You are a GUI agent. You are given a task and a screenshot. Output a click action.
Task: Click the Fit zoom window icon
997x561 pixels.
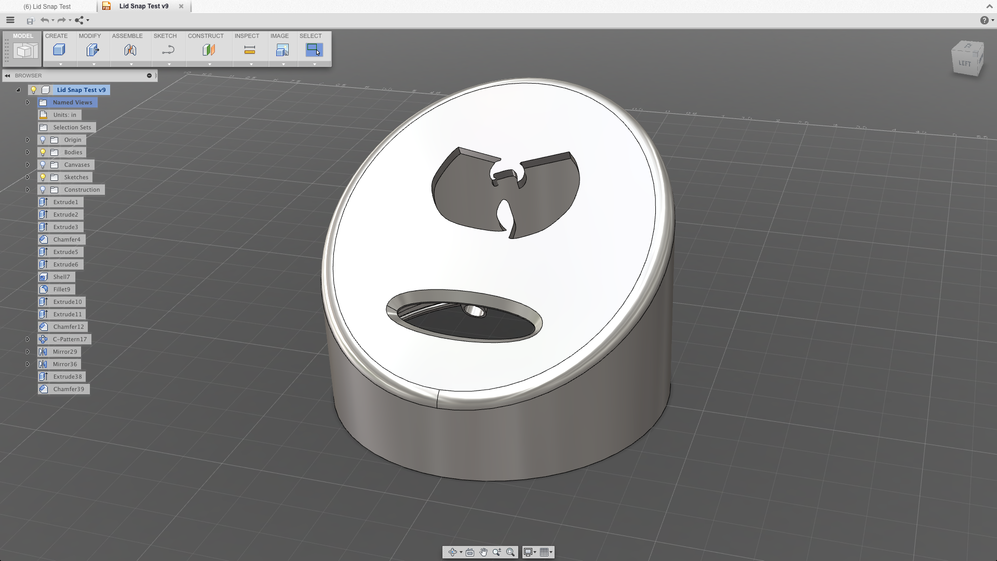pos(510,552)
